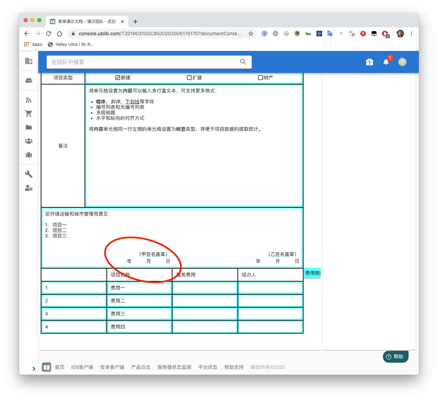Select the team members group icon
Viewport: 438px width, 400px height.
point(29,141)
